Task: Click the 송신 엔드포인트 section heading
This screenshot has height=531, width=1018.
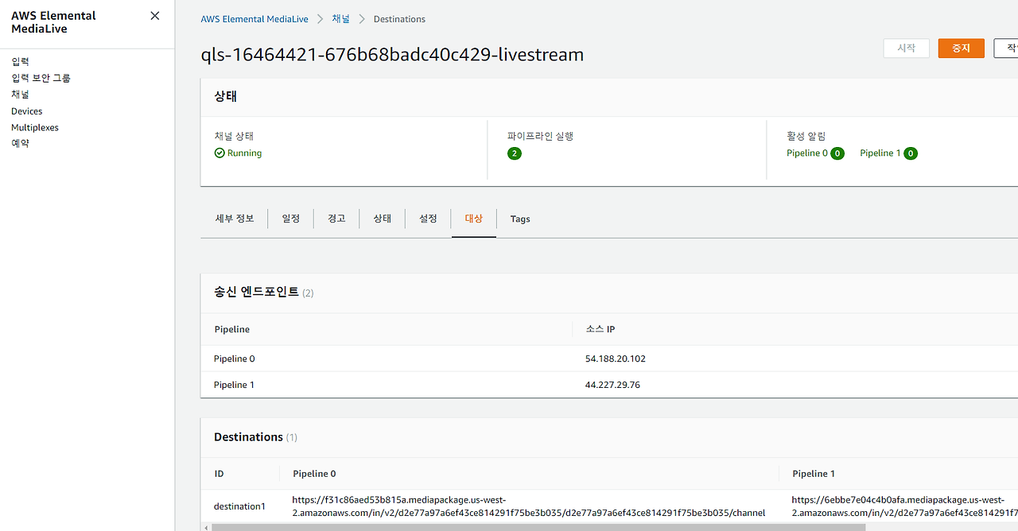Action: 256,292
